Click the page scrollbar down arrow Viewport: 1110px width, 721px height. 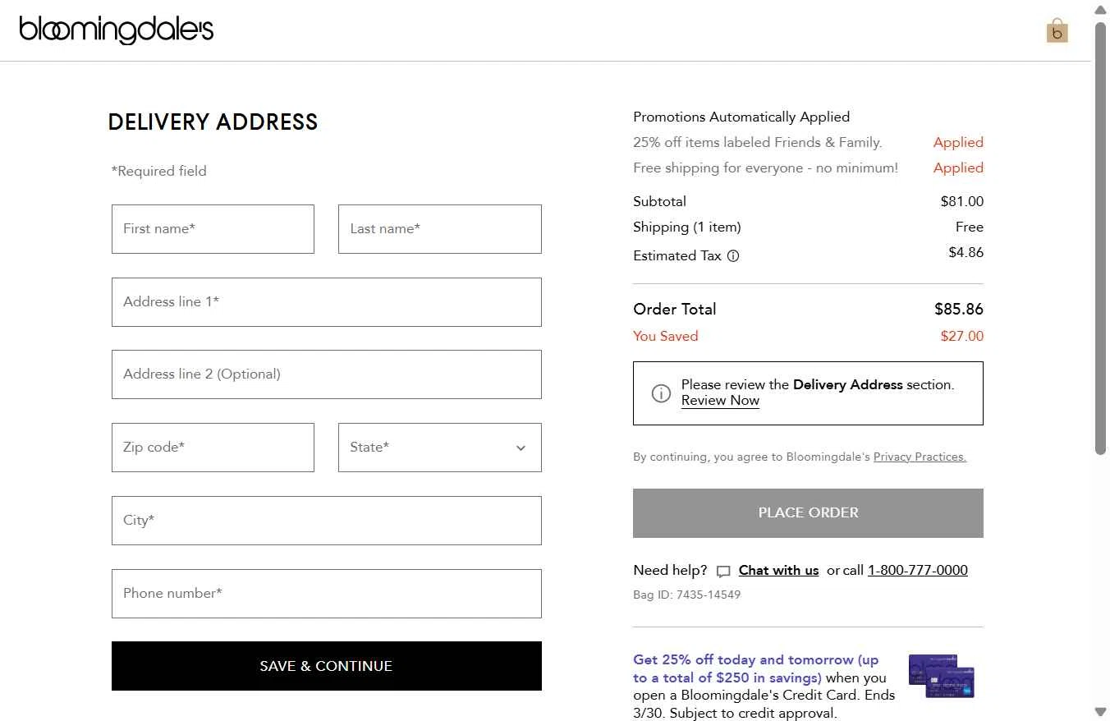[1100, 711]
